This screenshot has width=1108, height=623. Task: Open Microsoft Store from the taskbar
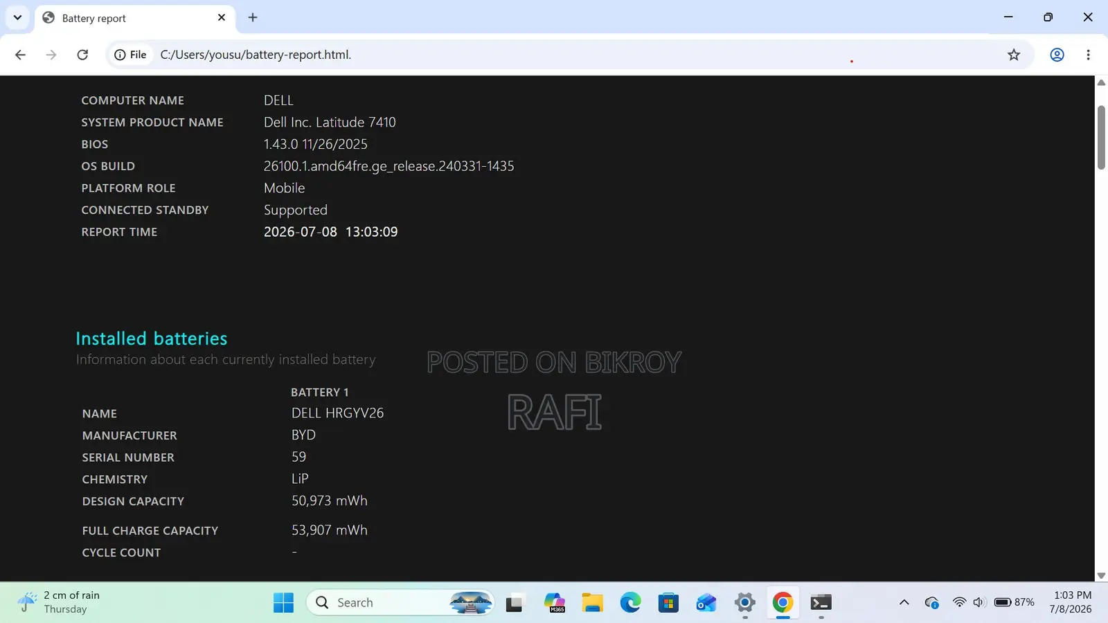[x=668, y=603]
